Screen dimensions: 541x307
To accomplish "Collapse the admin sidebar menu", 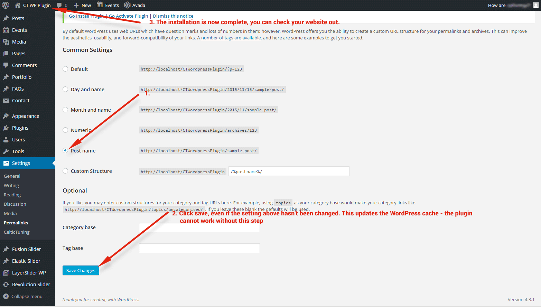I will coord(23,296).
